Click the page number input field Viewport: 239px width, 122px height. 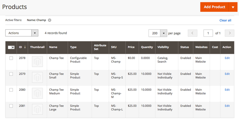coord(208,33)
